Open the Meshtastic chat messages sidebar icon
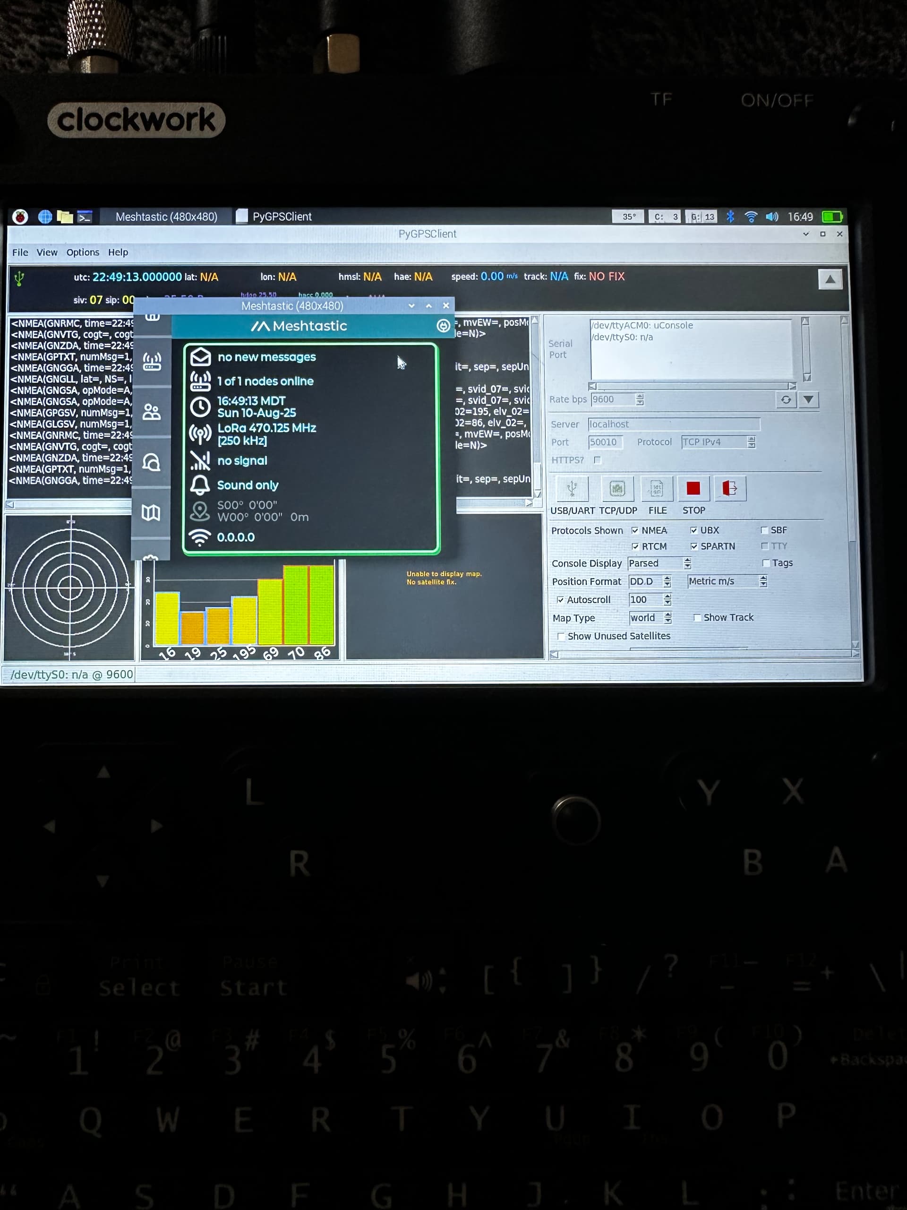Viewport: 907px width, 1210px height. (152, 462)
